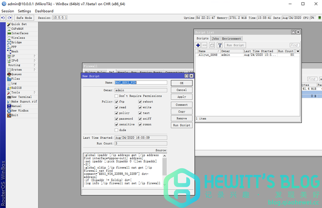Click the redo arrow icon
Viewport: 322px width, 208px height.
click(10, 18)
